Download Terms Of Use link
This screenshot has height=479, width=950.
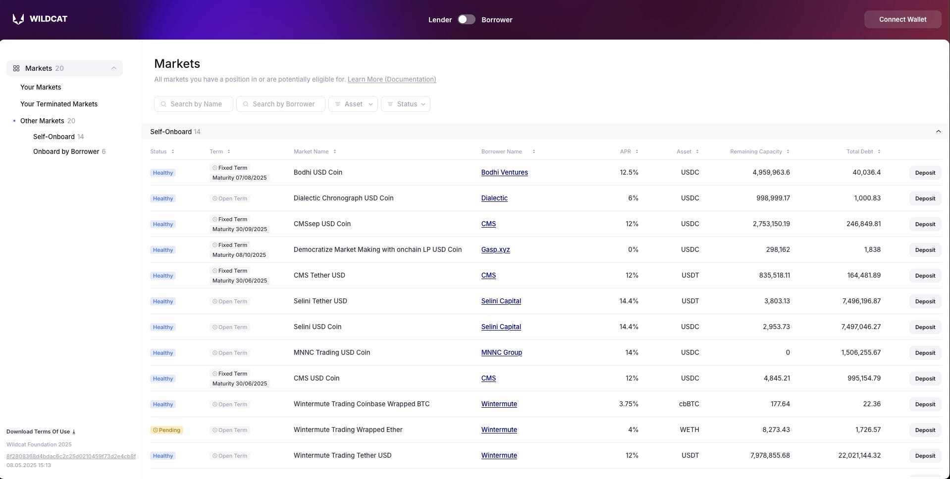[x=41, y=431]
